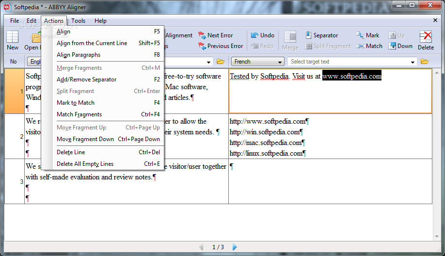Select row number 3 cell

[15, 182]
